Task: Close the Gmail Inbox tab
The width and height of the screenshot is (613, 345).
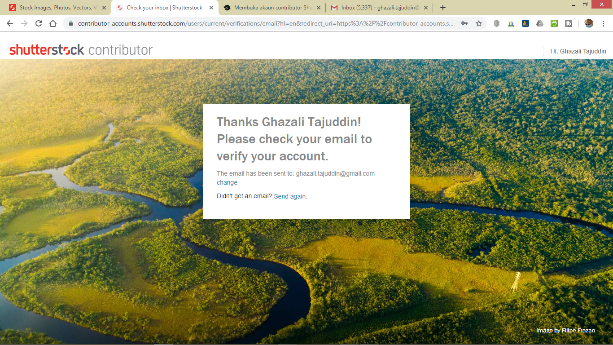Action: pos(426,8)
